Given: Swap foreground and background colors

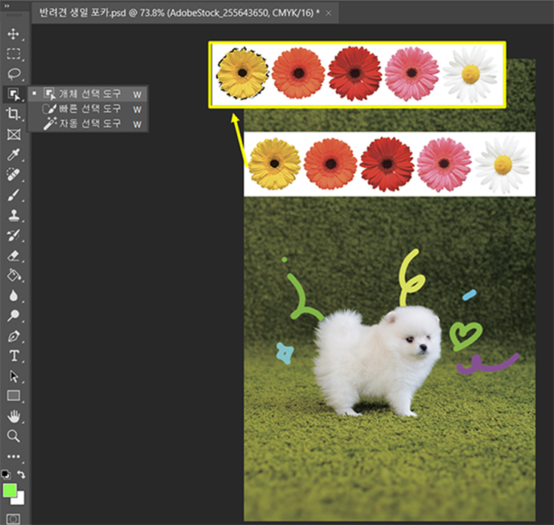Looking at the screenshot, I should (21, 474).
